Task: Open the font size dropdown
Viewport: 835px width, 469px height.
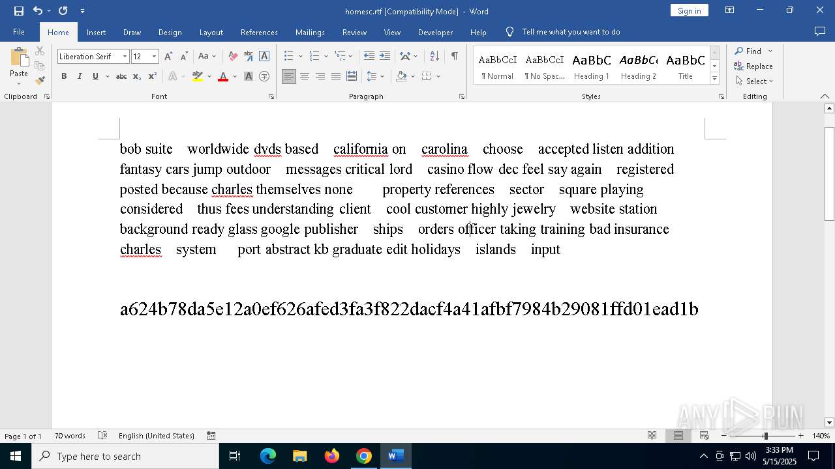Action: pyautogui.click(x=155, y=57)
